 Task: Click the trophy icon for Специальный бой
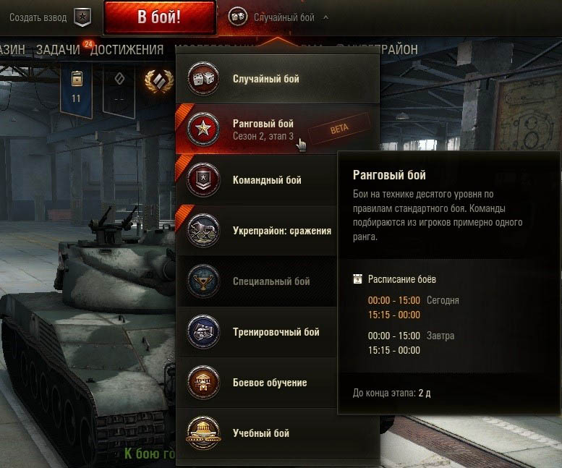tap(203, 281)
